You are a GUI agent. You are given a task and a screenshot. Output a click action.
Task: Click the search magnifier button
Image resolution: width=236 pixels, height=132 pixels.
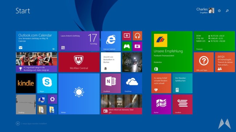[227, 10]
